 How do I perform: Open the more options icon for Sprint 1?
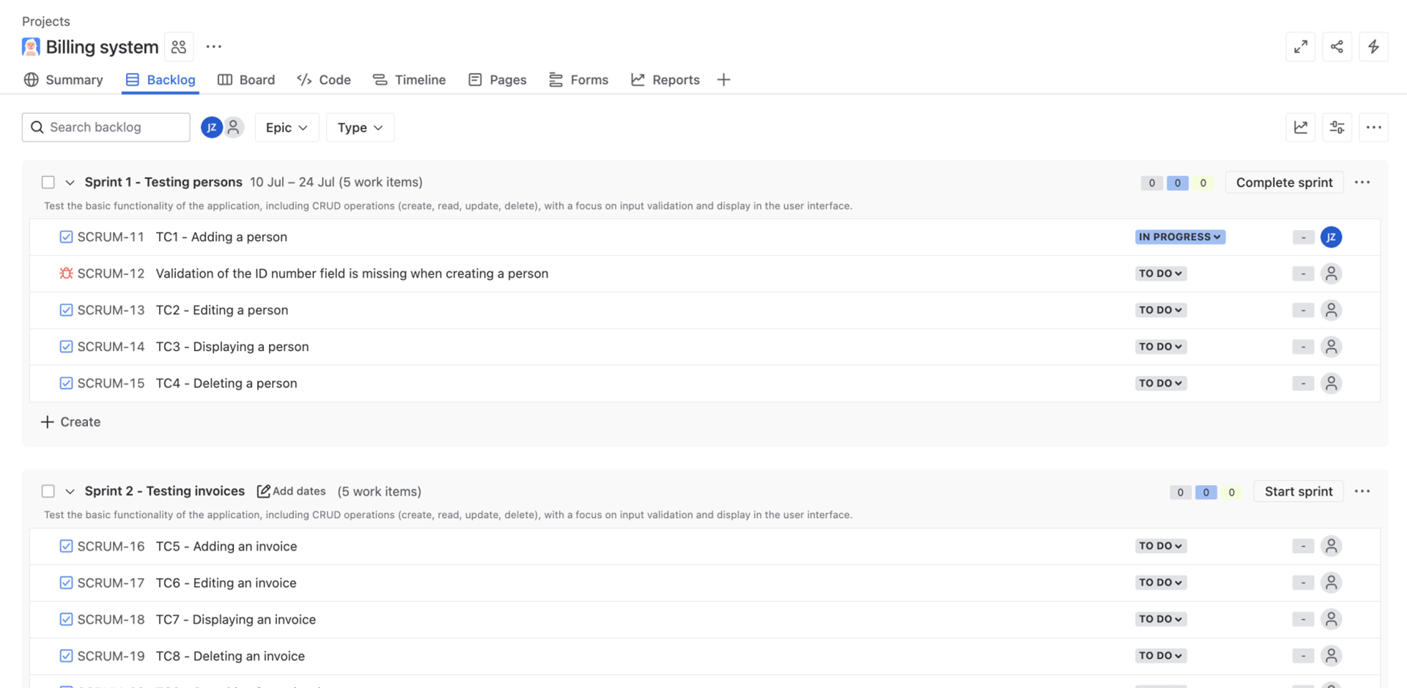coord(1363,182)
